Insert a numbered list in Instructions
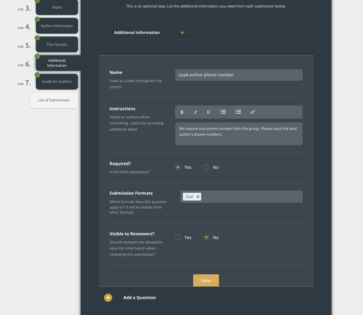 pyautogui.click(x=238, y=112)
